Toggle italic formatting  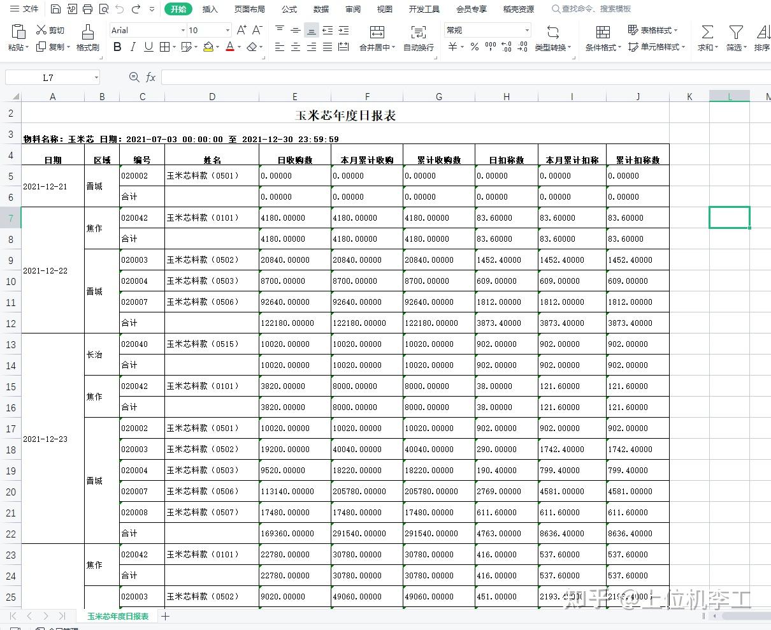click(x=134, y=47)
